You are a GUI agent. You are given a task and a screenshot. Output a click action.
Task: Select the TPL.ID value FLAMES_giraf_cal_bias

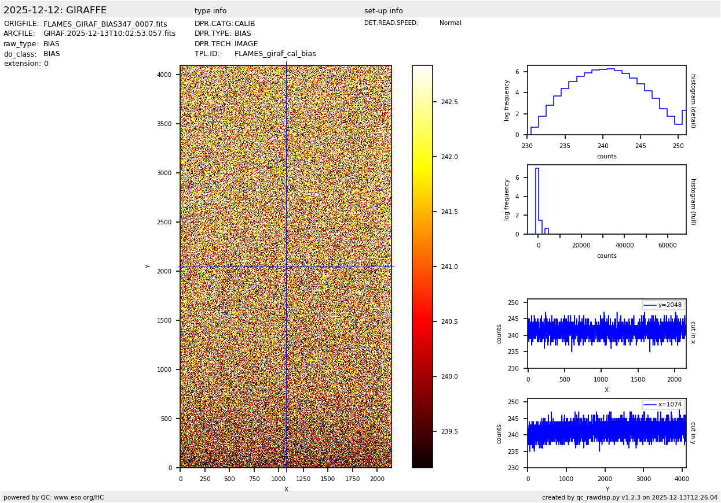(x=275, y=54)
